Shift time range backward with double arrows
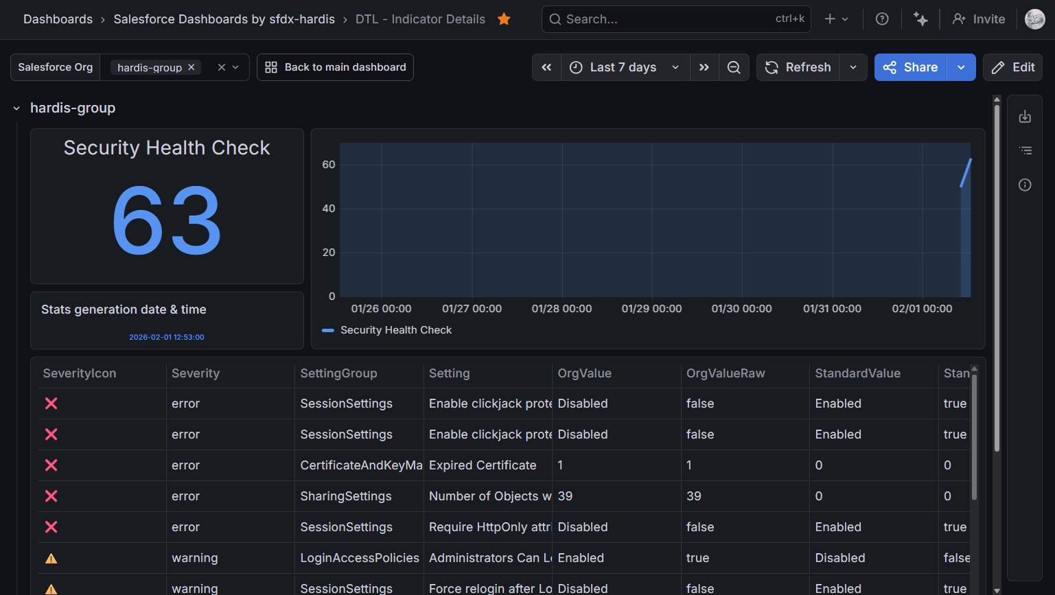The image size is (1055, 595). click(x=546, y=67)
